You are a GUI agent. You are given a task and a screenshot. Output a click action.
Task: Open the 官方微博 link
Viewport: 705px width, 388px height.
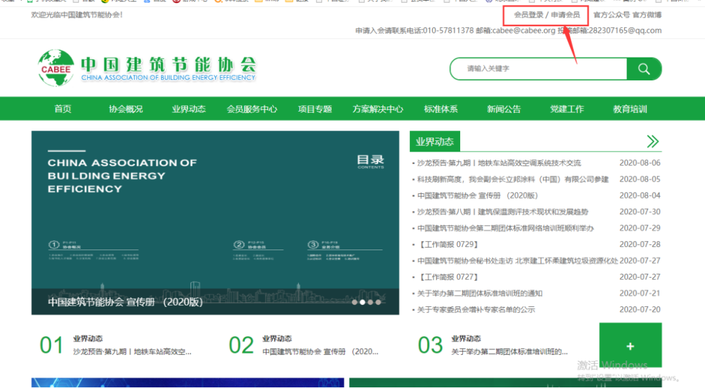pyautogui.click(x=647, y=15)
